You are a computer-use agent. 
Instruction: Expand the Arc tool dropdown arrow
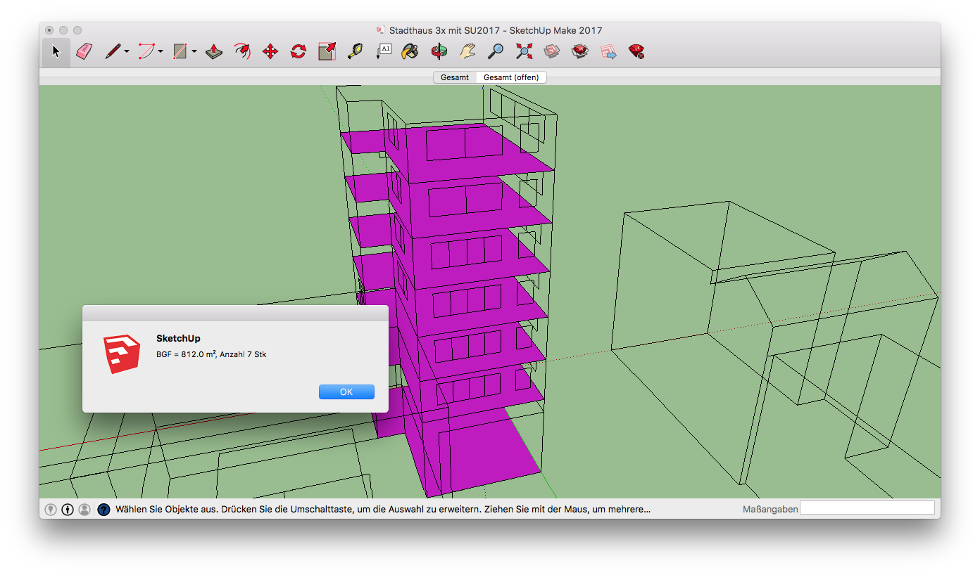pyautogui.click(x=161, y=51)
